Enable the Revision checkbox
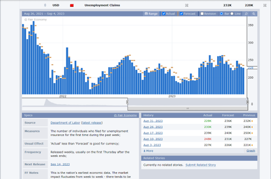The height and width of the screenshot is (179, 271). (x=202, y=13)
